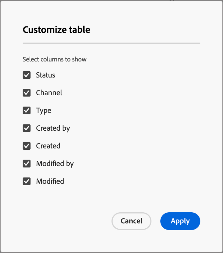Image resolution: width=223 pixels, height=253 pixels.
Task: Untick the Created column checkbox
Action: pos(27,146)
